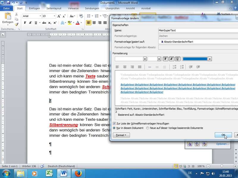Open the Seitenlayout ribbon tab
The width and height of the screenshot is (238, 178).
(x=53, y=9)
